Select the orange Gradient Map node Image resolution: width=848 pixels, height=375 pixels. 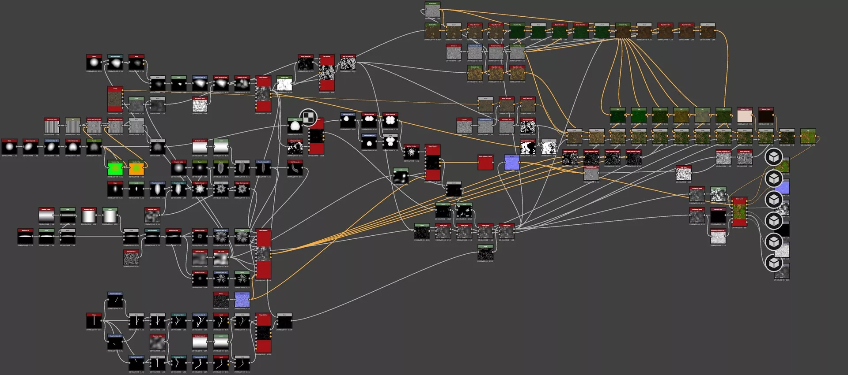coord(136,168)
